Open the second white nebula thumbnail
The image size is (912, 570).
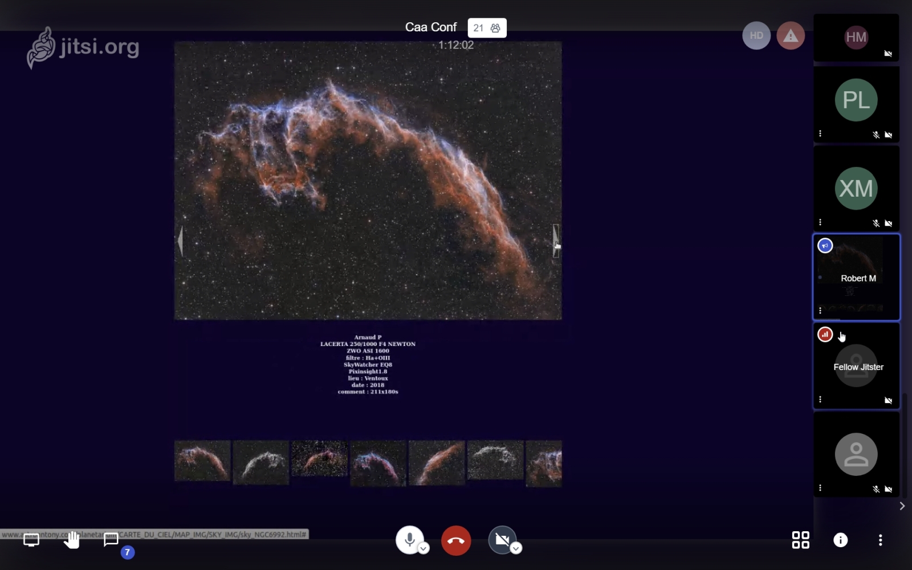(261, 462)
